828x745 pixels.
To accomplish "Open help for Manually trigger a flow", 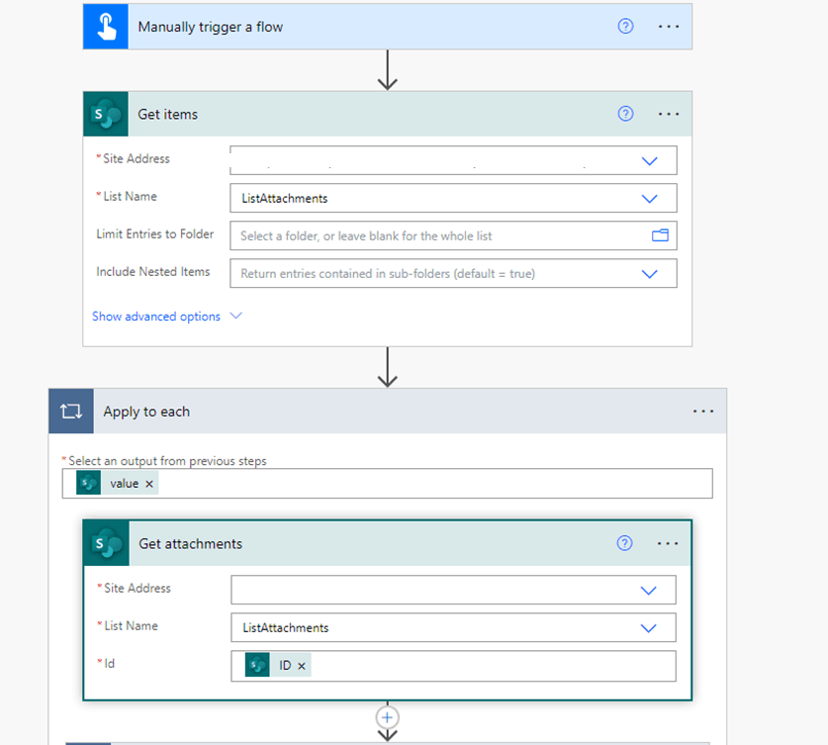I will coord(625,26).
